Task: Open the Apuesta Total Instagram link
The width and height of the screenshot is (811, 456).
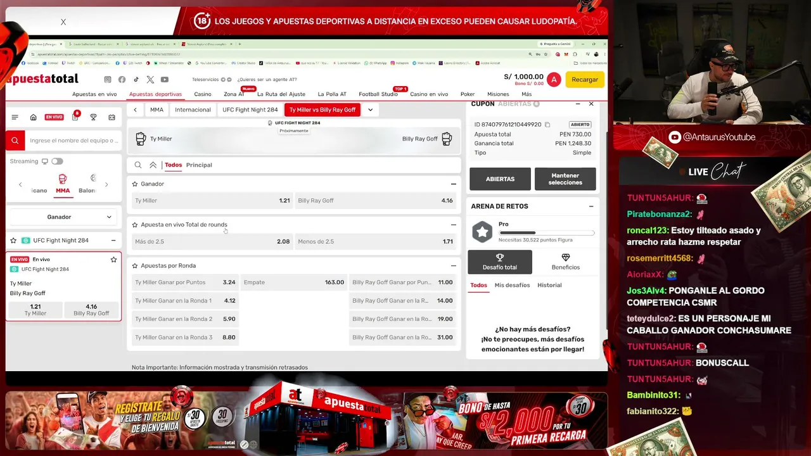Action: (x=108, y=80)
